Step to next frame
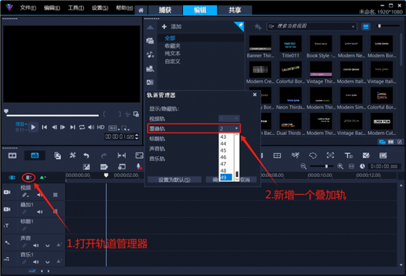Viewport: 406px width, 276px height. pyautogui.click(x=63, y=127)
